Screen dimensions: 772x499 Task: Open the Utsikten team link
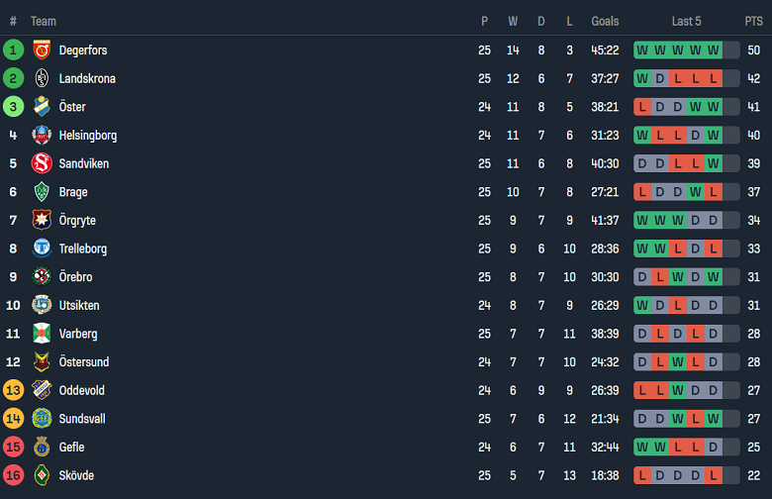[x=79, y=305]
